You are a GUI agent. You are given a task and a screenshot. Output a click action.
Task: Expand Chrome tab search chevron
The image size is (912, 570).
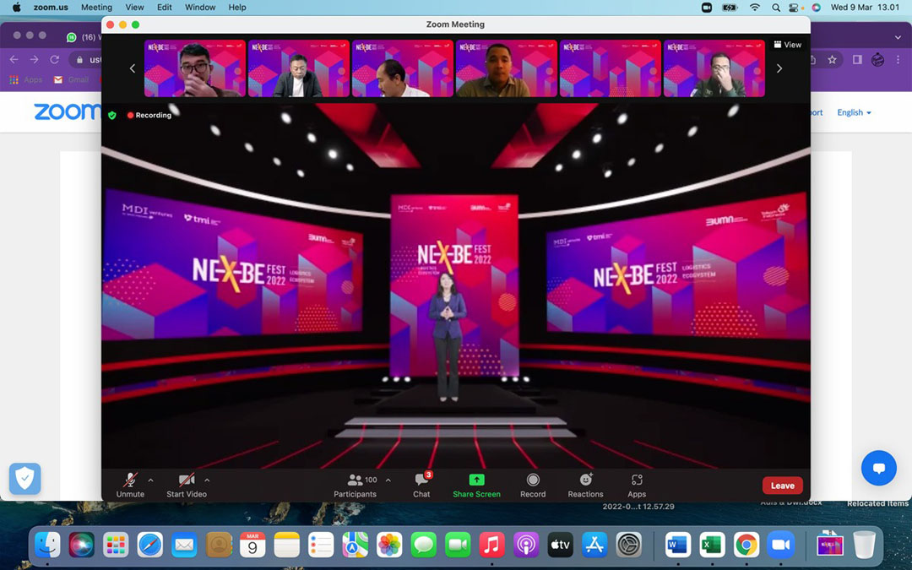coord(898,37)
